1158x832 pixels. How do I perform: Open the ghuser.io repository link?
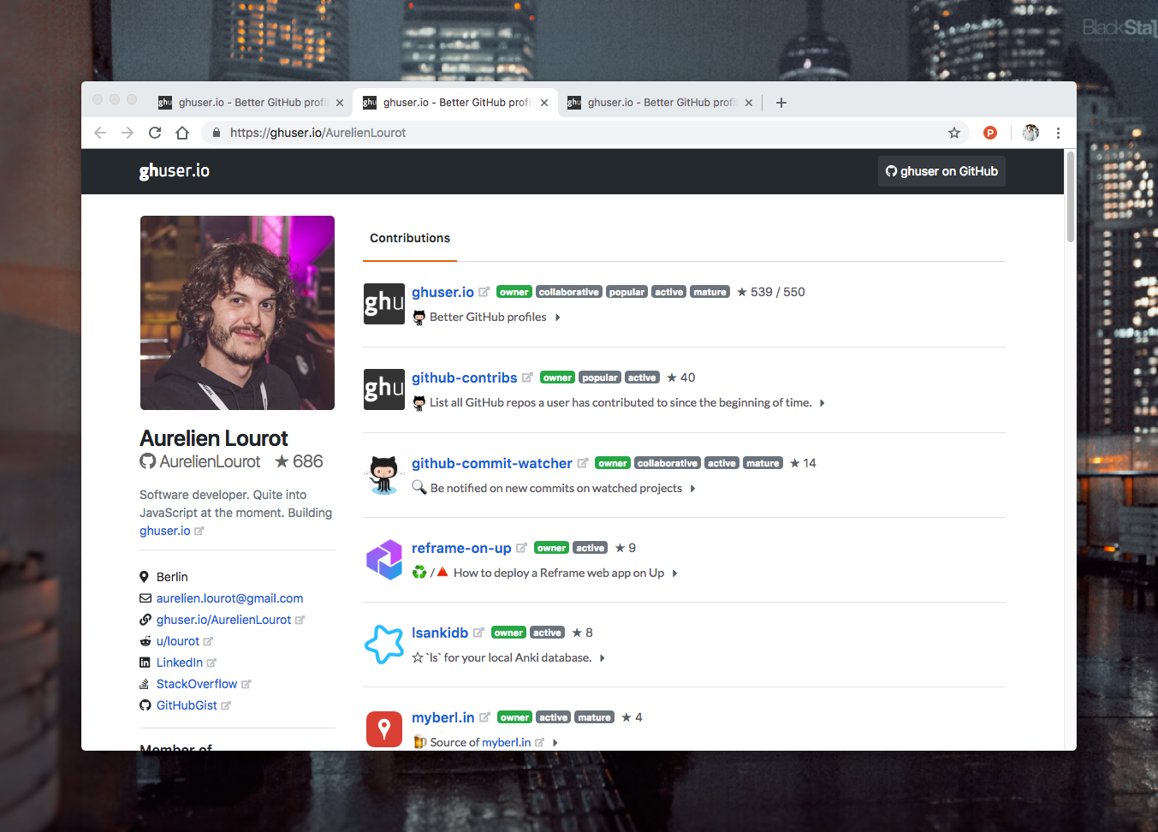pos(442,292)
